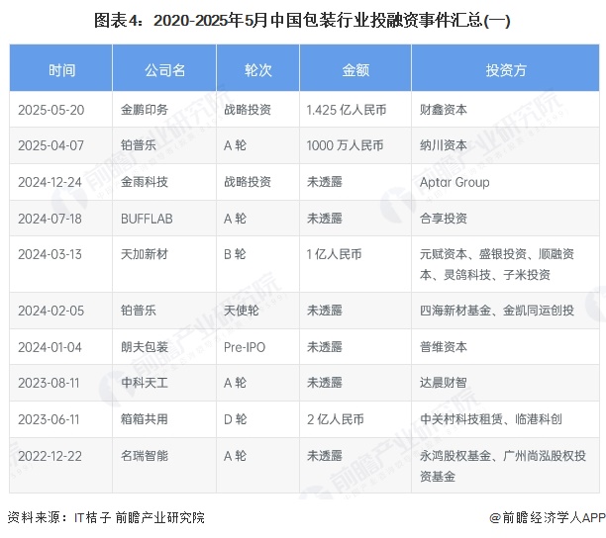Select company name 金雨科技
The image size is (606, 538).
145,182
